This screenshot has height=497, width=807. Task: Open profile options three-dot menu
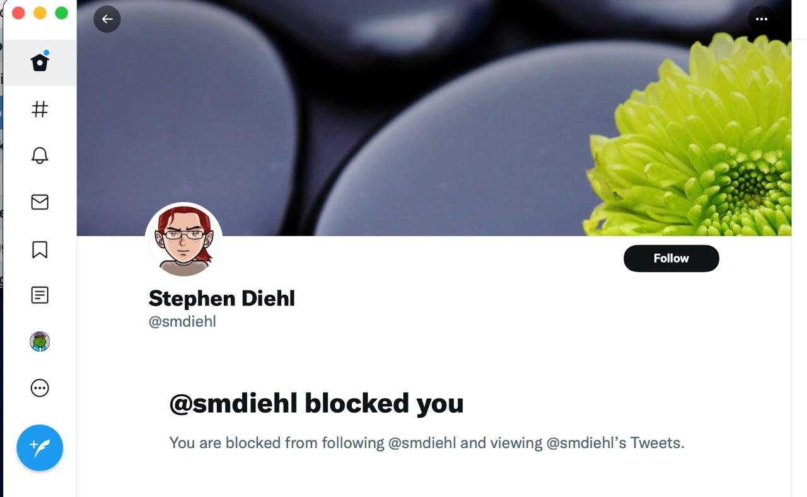(762, 19)
